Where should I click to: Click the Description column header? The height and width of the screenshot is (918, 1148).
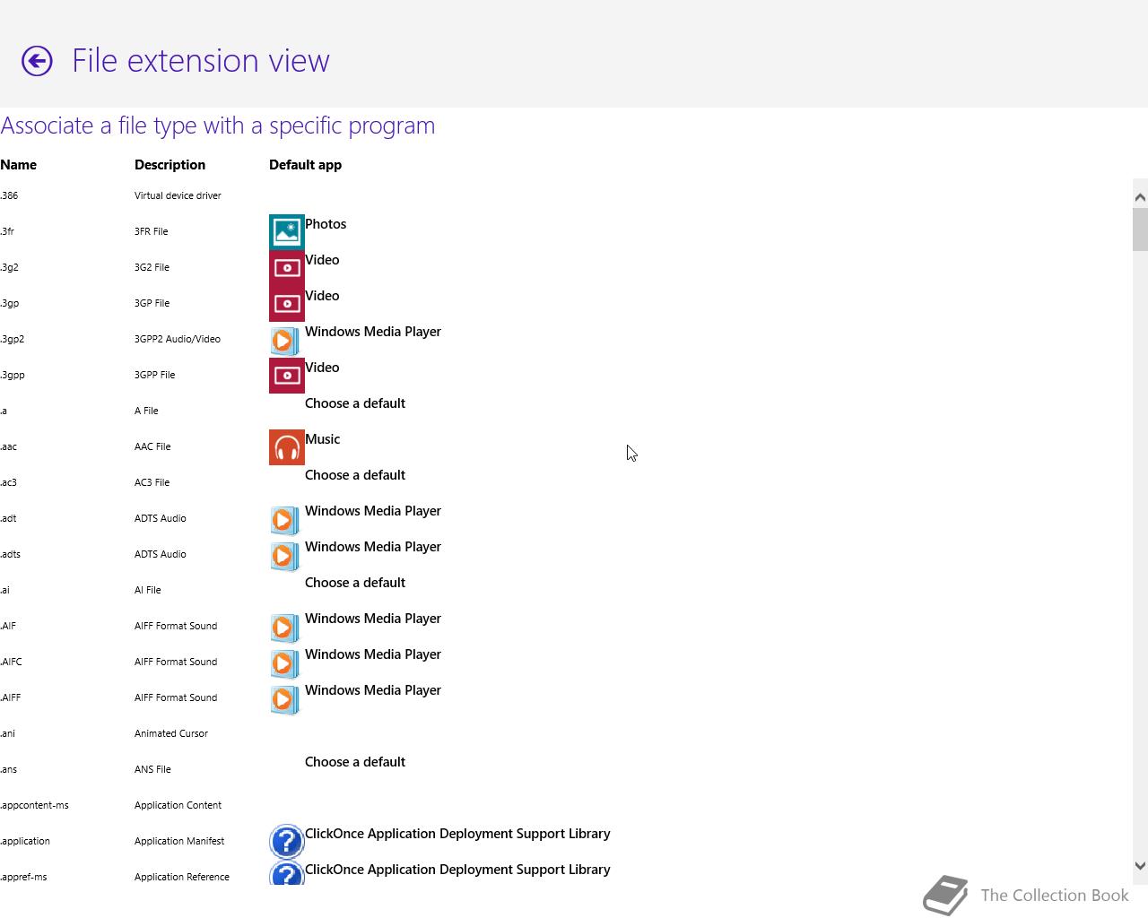pyautogui.click(x=170, y=165)
